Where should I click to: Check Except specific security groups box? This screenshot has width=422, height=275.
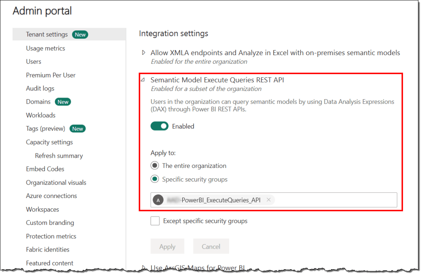155,221
